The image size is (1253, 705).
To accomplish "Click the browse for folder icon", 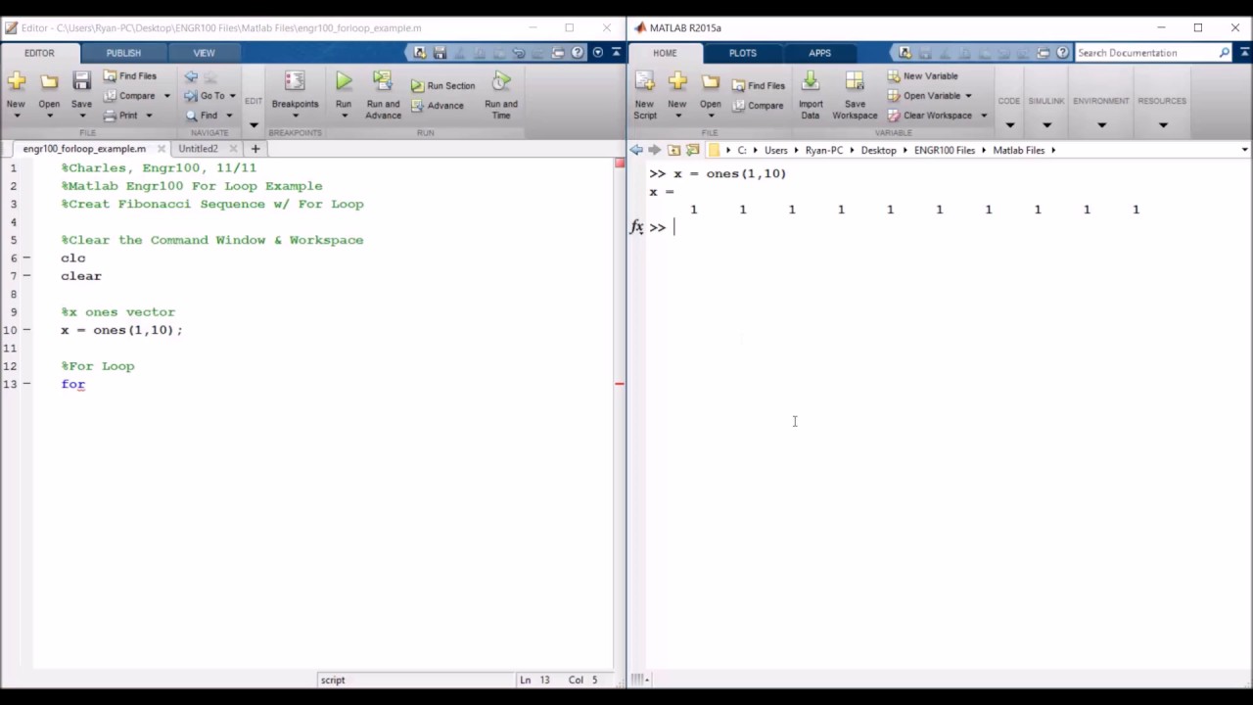I will [693, 150].
